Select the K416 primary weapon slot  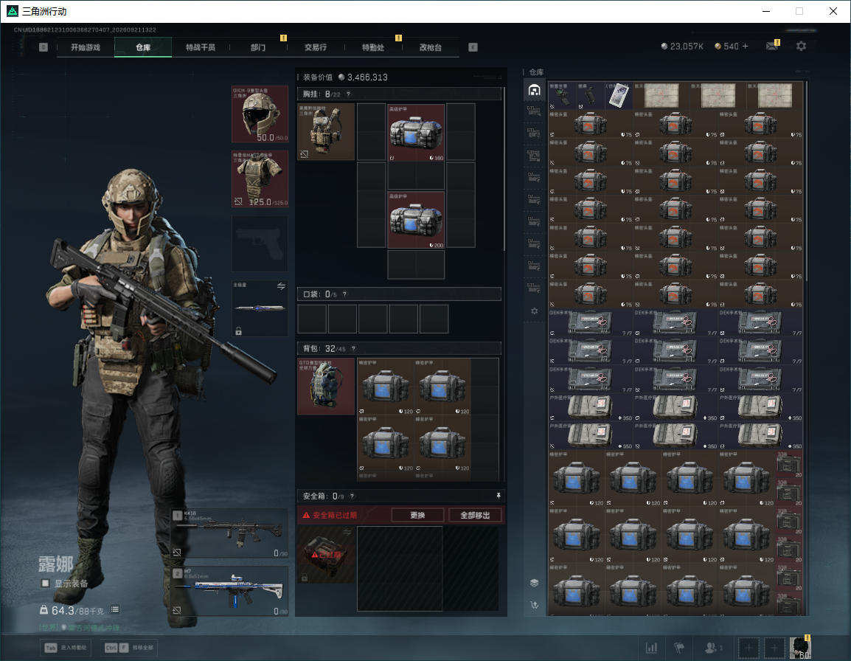pos(229,533)
